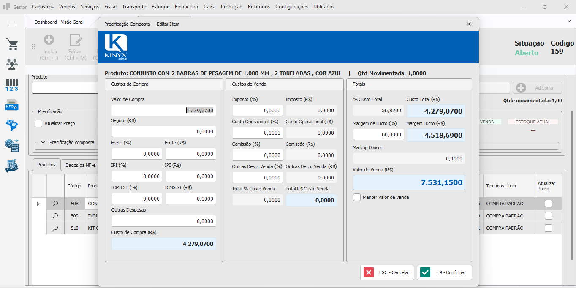Open the Financeiro menu
The height and width of the screenshot is (288, 576).
pos(186,7)
